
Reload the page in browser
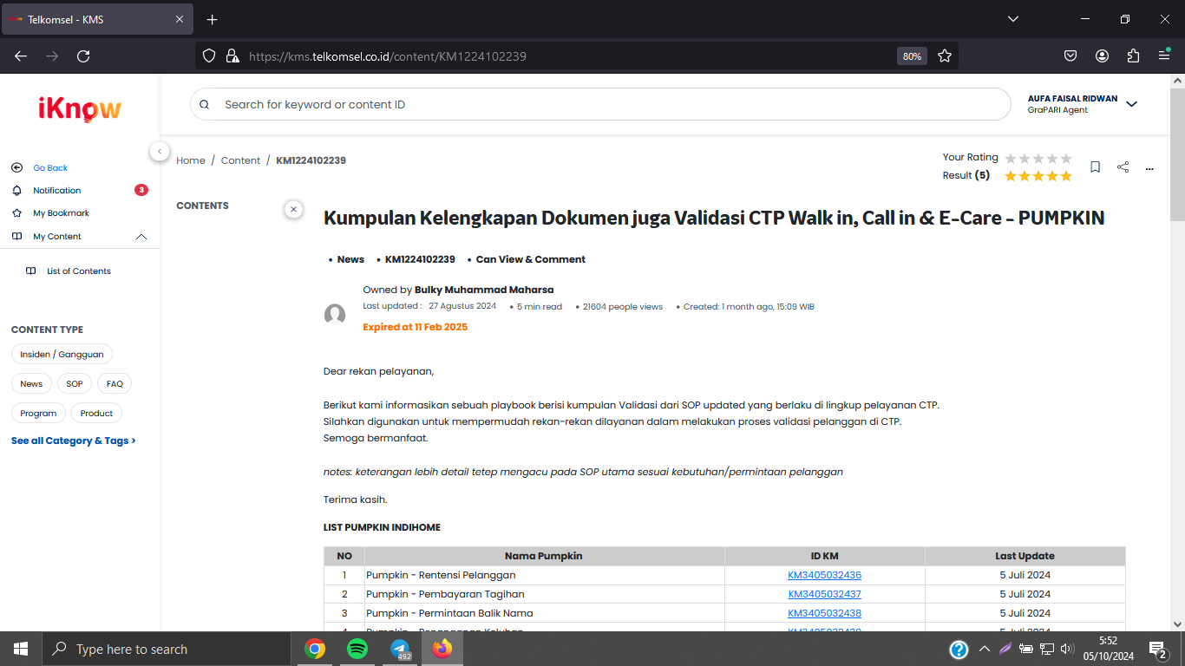tap(83, 55)
